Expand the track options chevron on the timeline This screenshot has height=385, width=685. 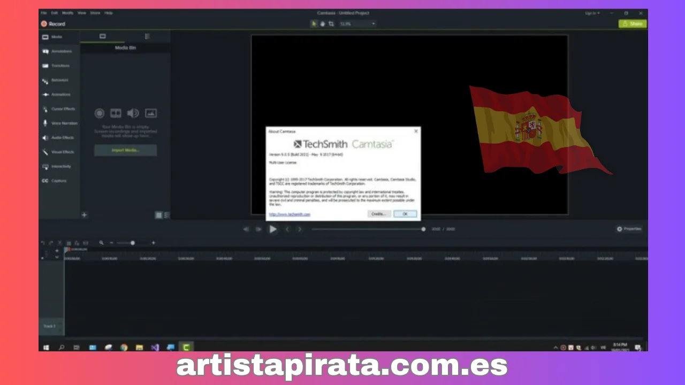pos(57,257)
